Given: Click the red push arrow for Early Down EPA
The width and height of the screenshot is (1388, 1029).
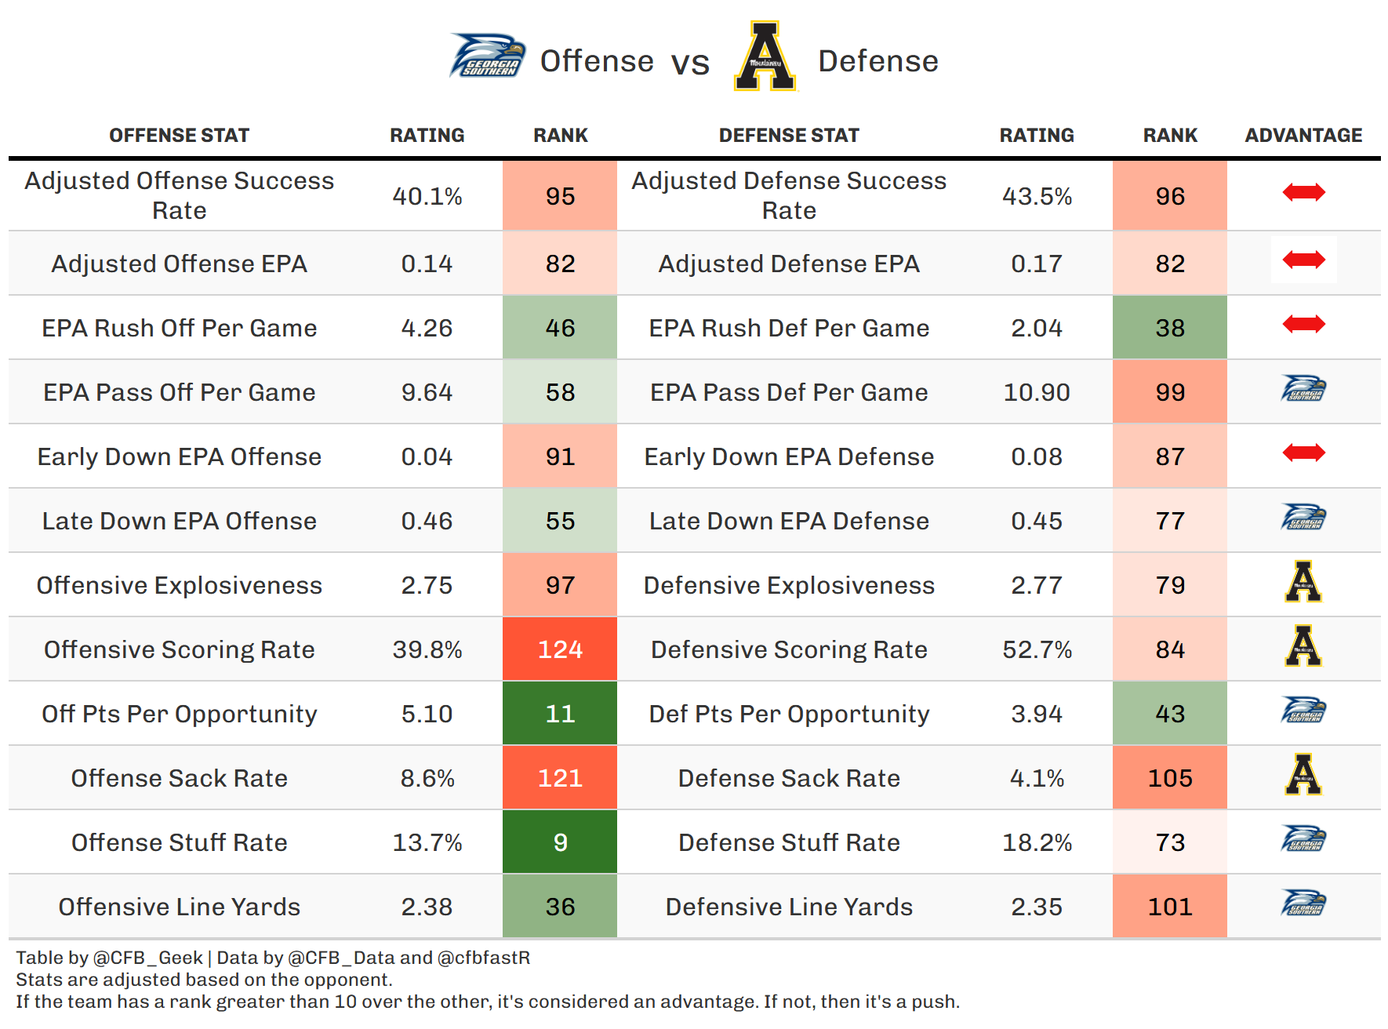Looking at the screenshot, I should (x=1303, y=453).
